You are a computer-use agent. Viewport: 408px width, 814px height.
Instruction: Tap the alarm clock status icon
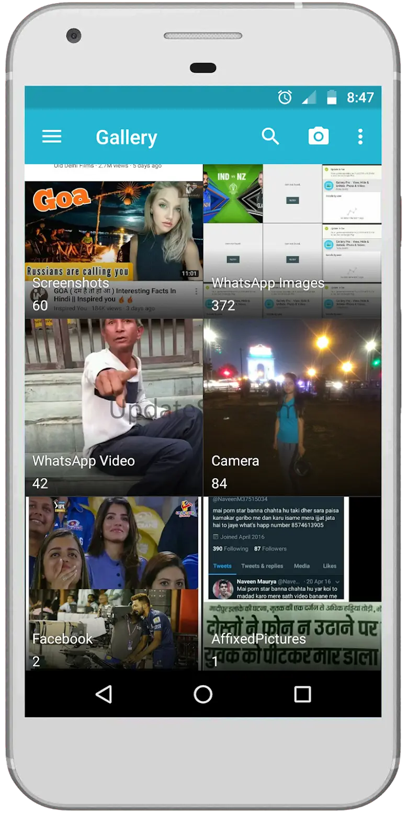pyautogui.click(x=285, y=97)
